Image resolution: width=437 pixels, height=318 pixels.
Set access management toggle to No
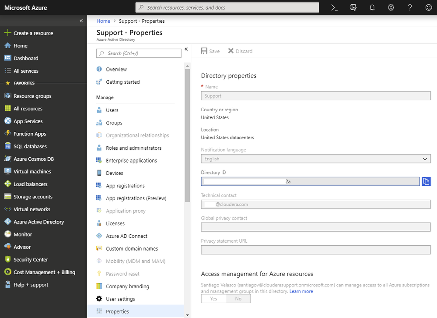point(238,299)
